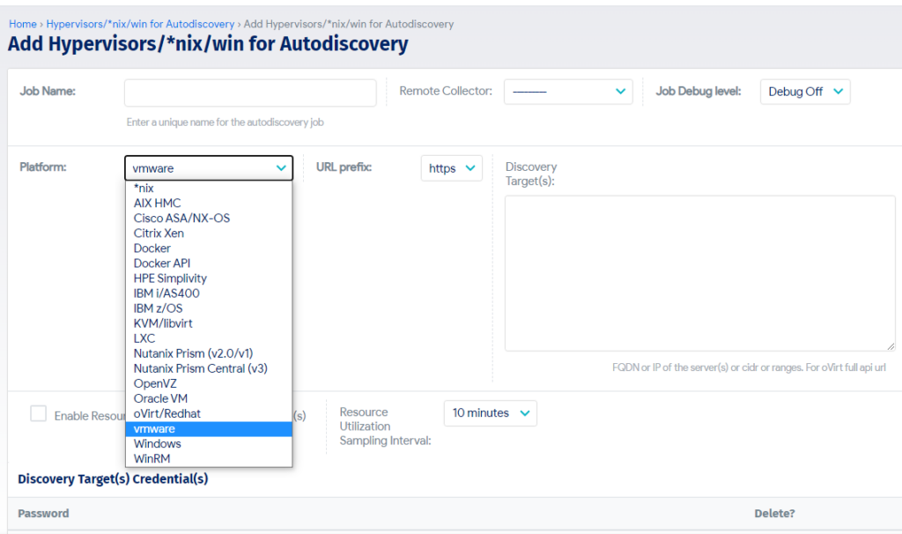This screenshot has width=902, height=534.
Task: Open the Job Debug level dropdown
Action: pyautogui.click(x=805, y=92)
